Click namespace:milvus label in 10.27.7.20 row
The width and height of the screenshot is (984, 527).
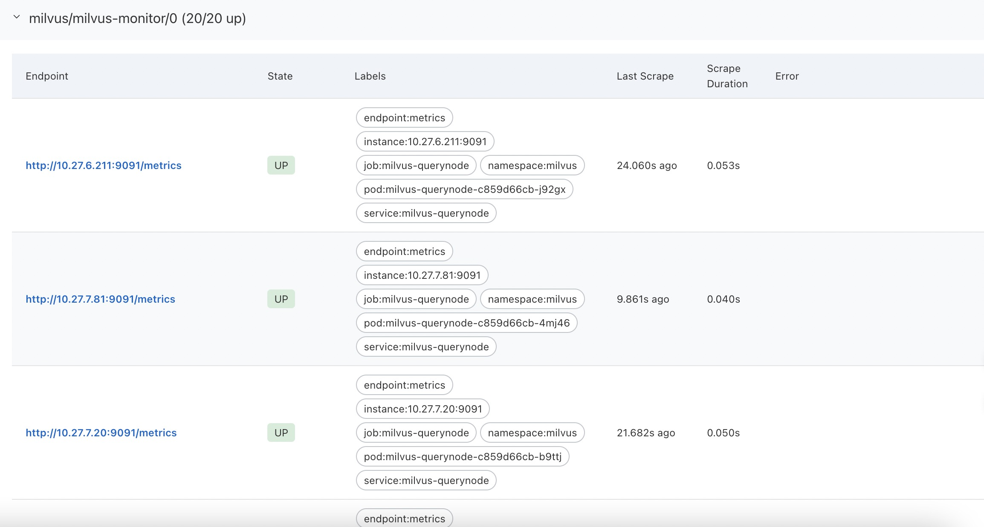(533, 432)
